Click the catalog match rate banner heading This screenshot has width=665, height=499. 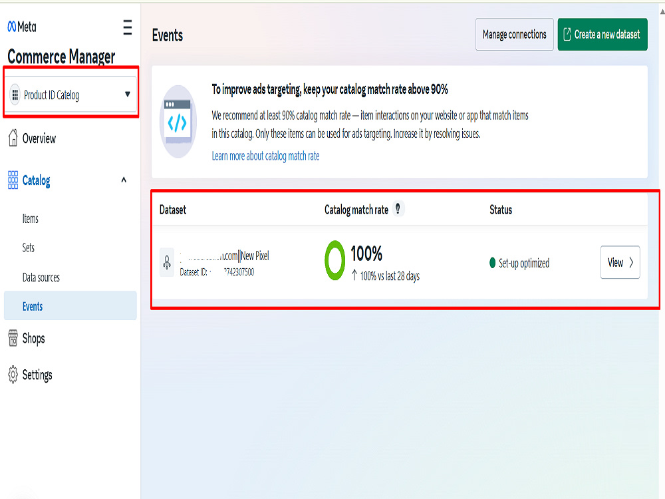point(330,90)
